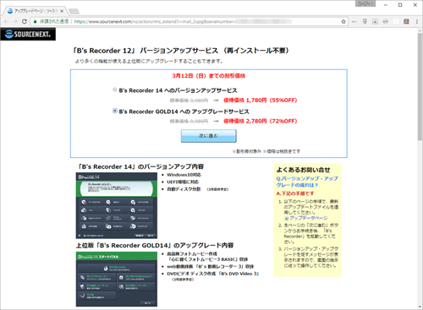
Task: Open the Chrome three-dot menu
Action: point(417,21)
